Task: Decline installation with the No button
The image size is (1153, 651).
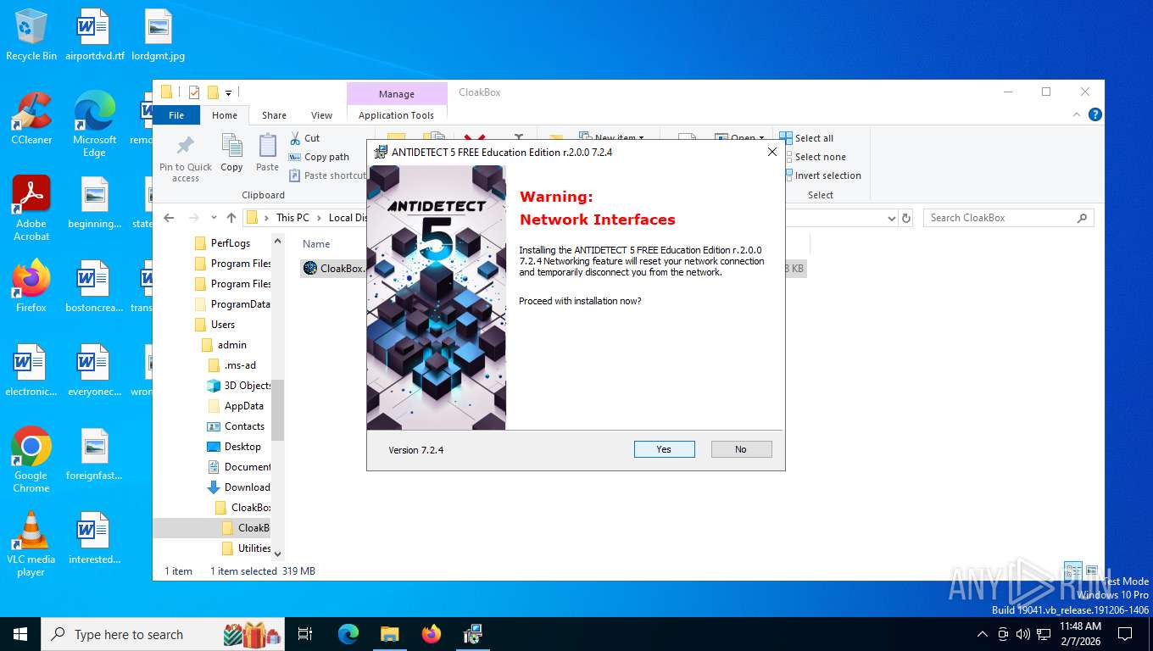Action: pos(741,449)
